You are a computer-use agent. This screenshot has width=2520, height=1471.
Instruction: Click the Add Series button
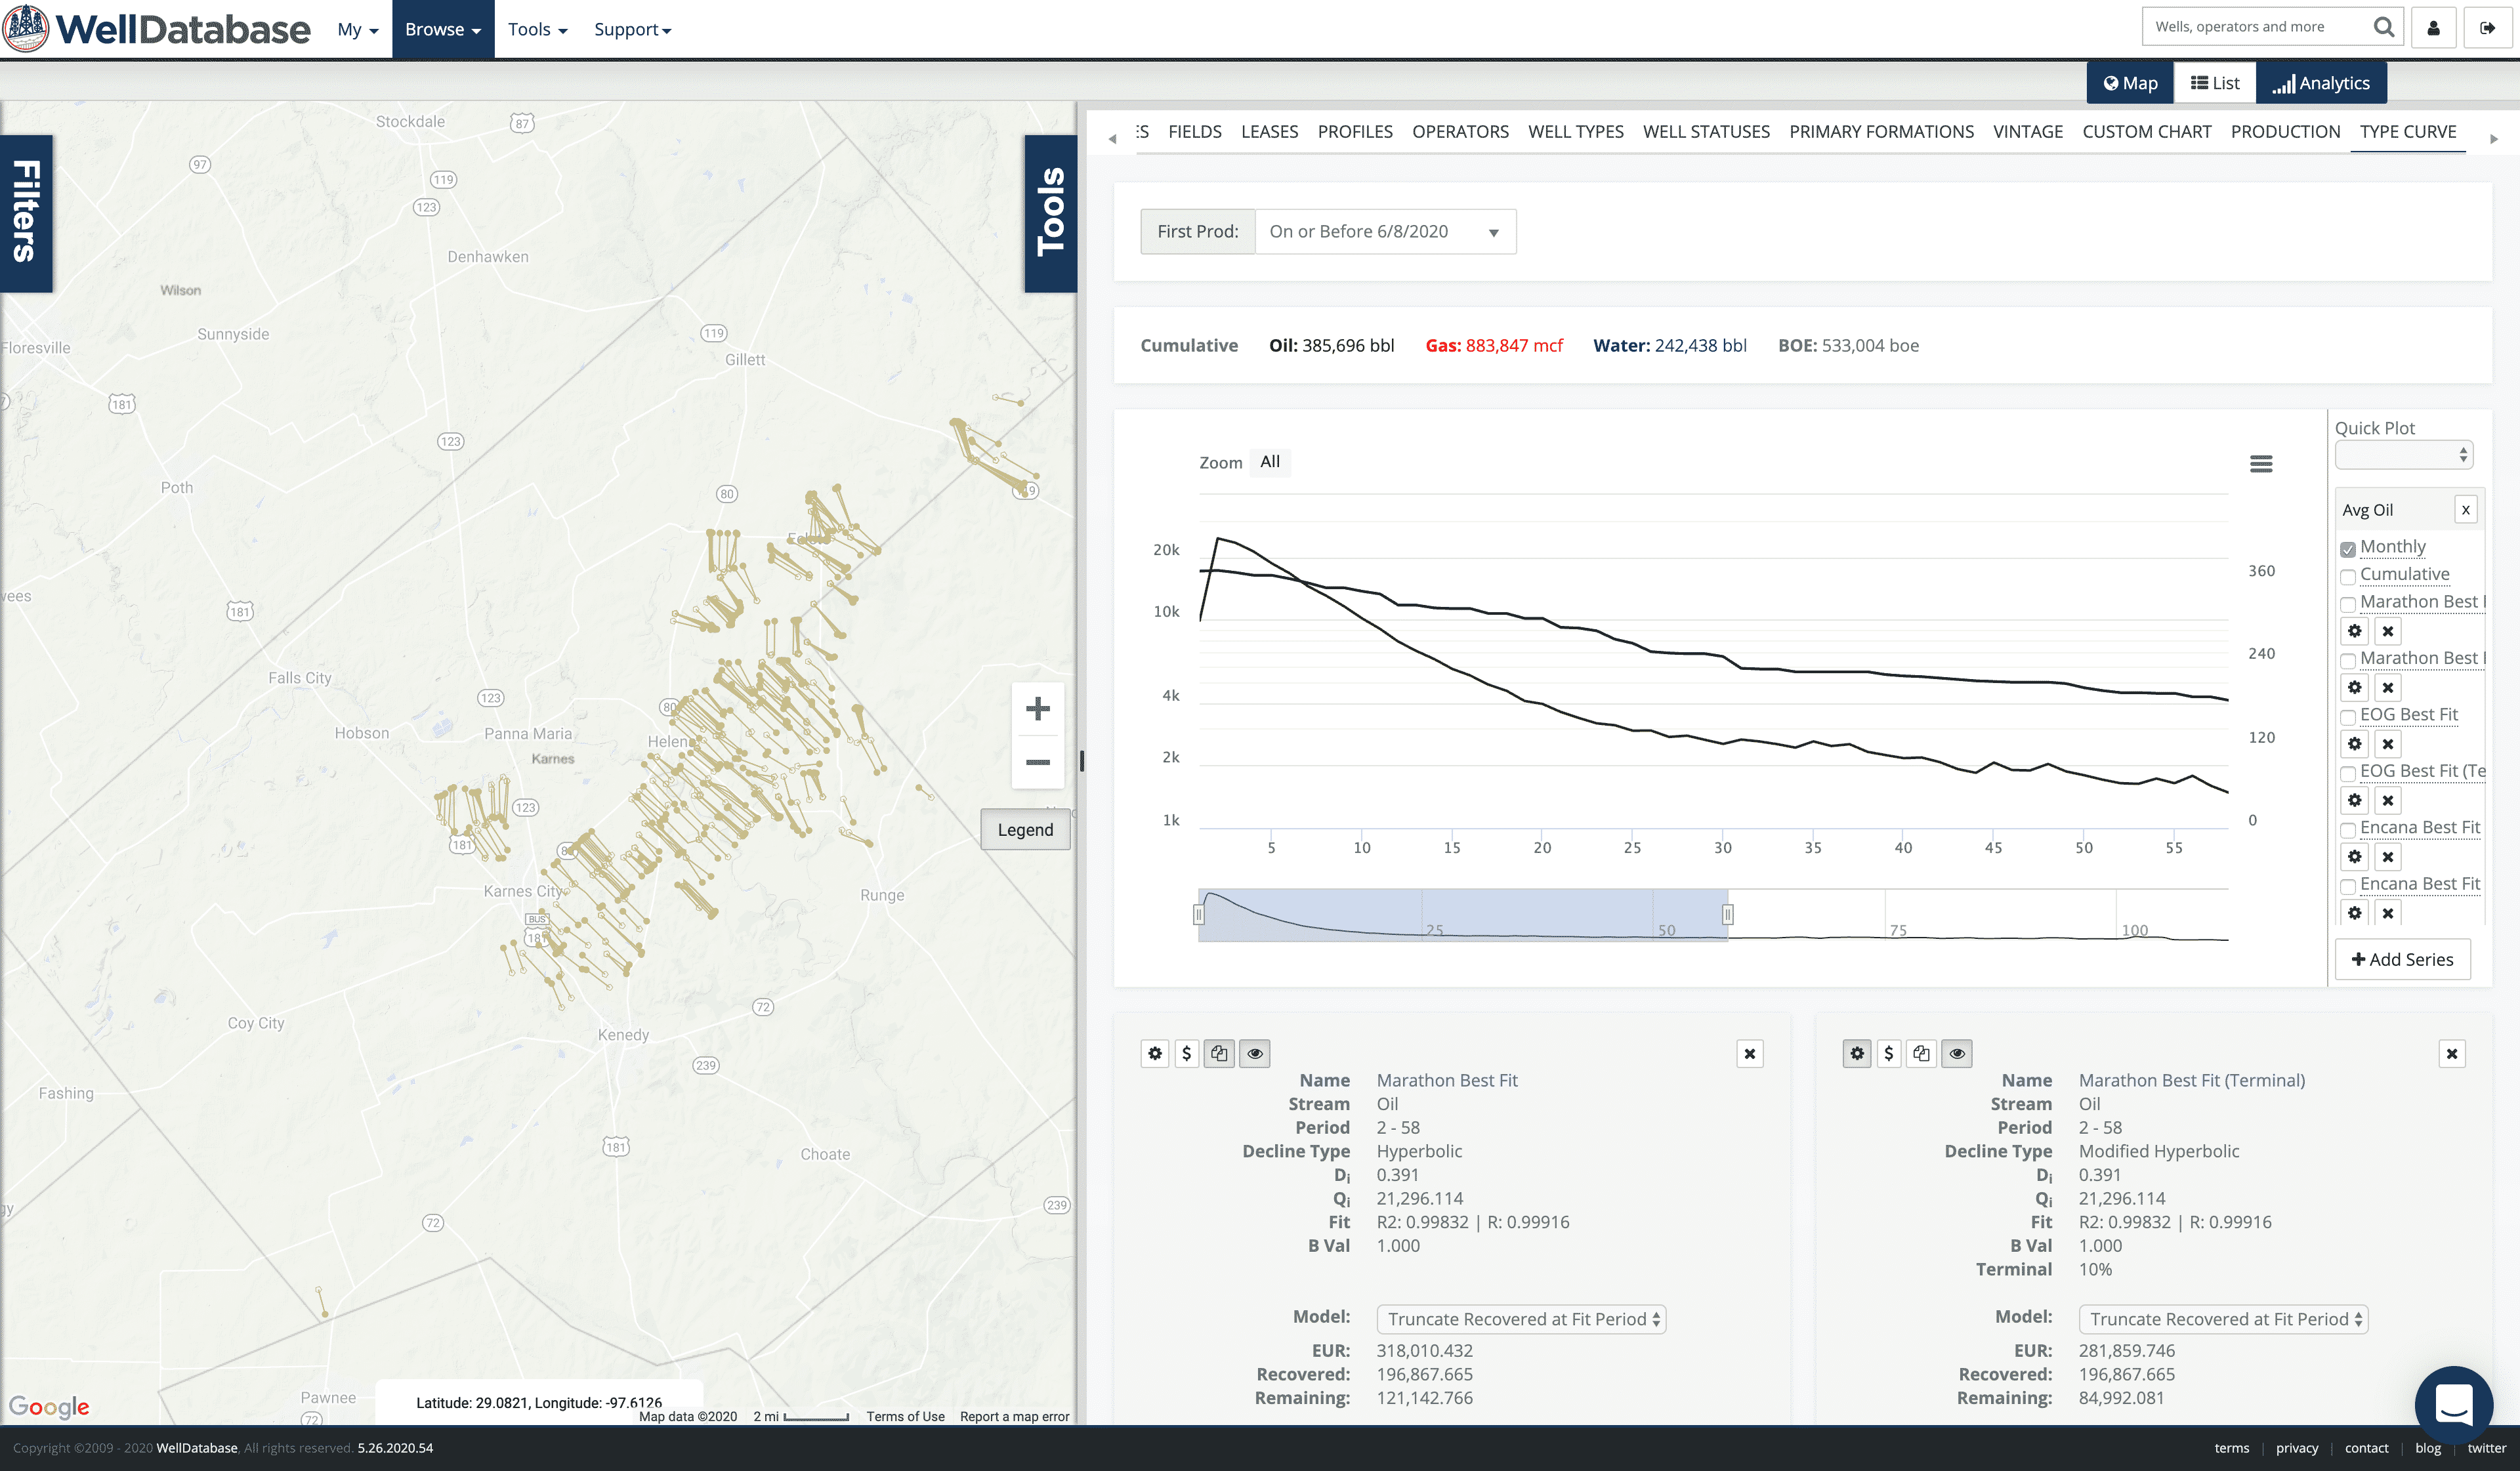[2402, 959]
